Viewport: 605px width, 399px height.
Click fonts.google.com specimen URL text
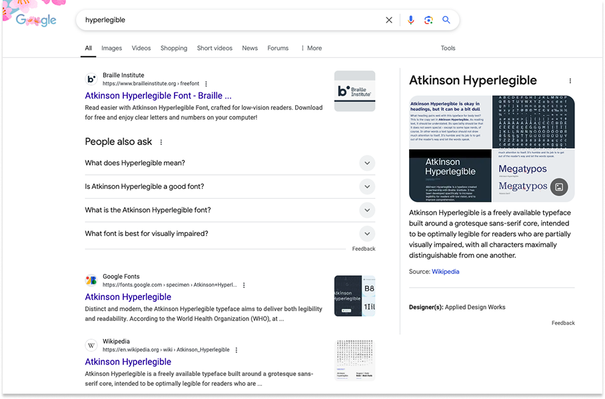170,285
